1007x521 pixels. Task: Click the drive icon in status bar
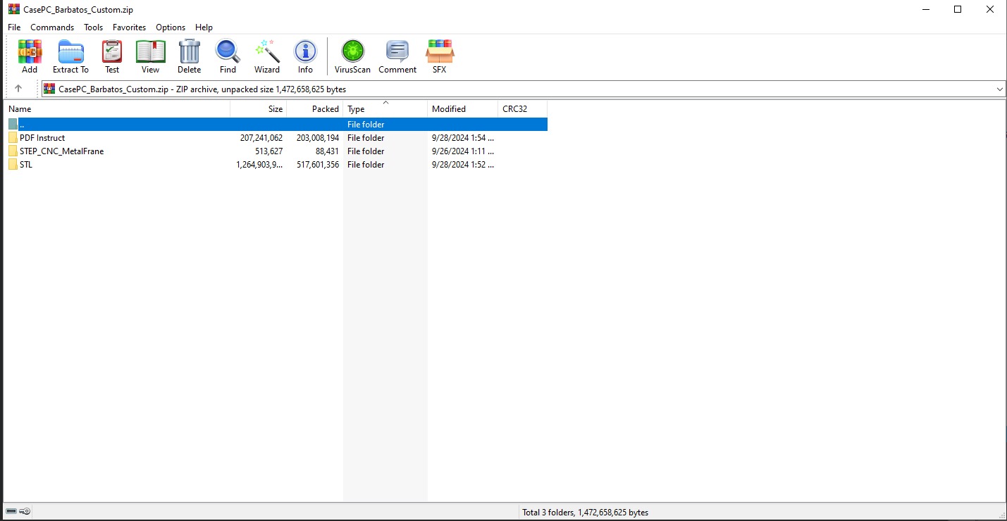[x=11, y=512]
